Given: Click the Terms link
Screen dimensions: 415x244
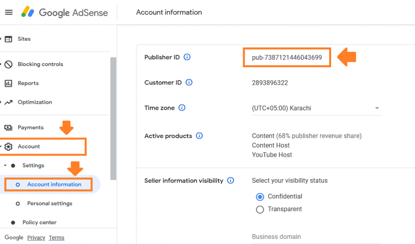Looking at the screenshot, I should tap(56, 238).
